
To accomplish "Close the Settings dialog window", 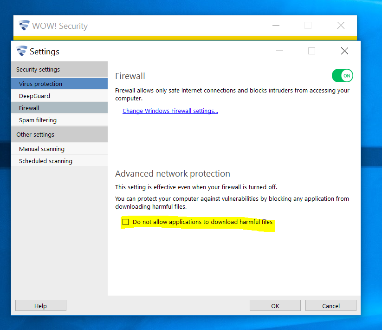I will click(x=344, y=51).
